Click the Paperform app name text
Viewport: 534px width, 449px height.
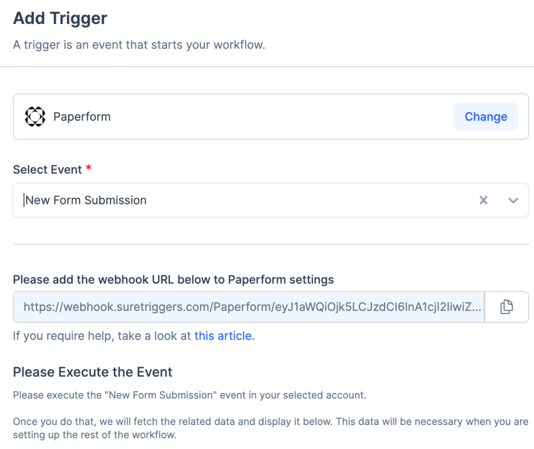tap(82, 116)
